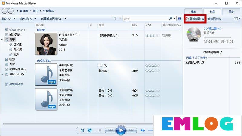This screenshot has width=242, height=136.
Task: Click the Back navigation arrow button
Action: click(x=5, y=11)
